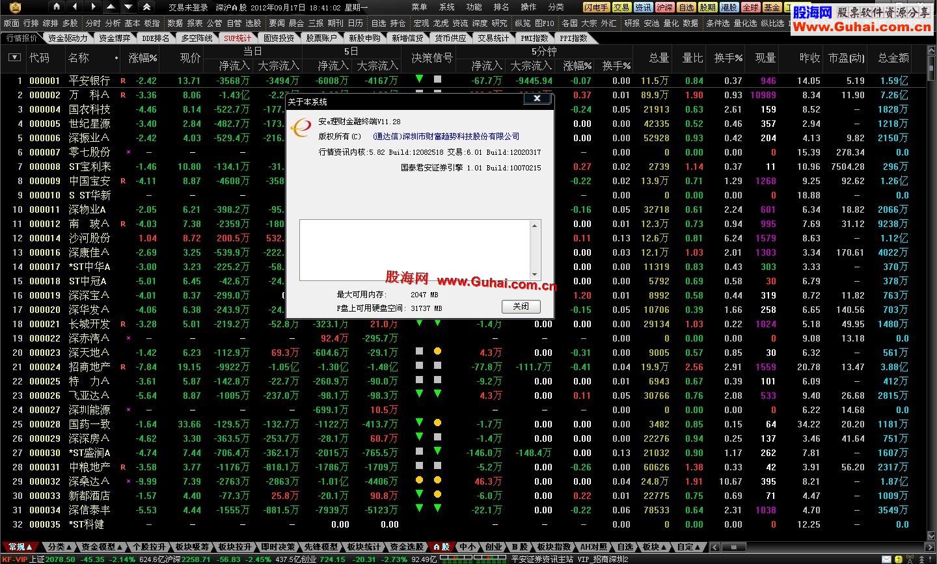Open the 菜单 menu
Image resolution: width=937 pixels, height=564 pixels.
(x=420, y=7)
